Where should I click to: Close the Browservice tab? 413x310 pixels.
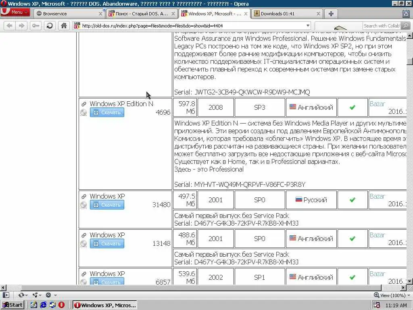100,14
